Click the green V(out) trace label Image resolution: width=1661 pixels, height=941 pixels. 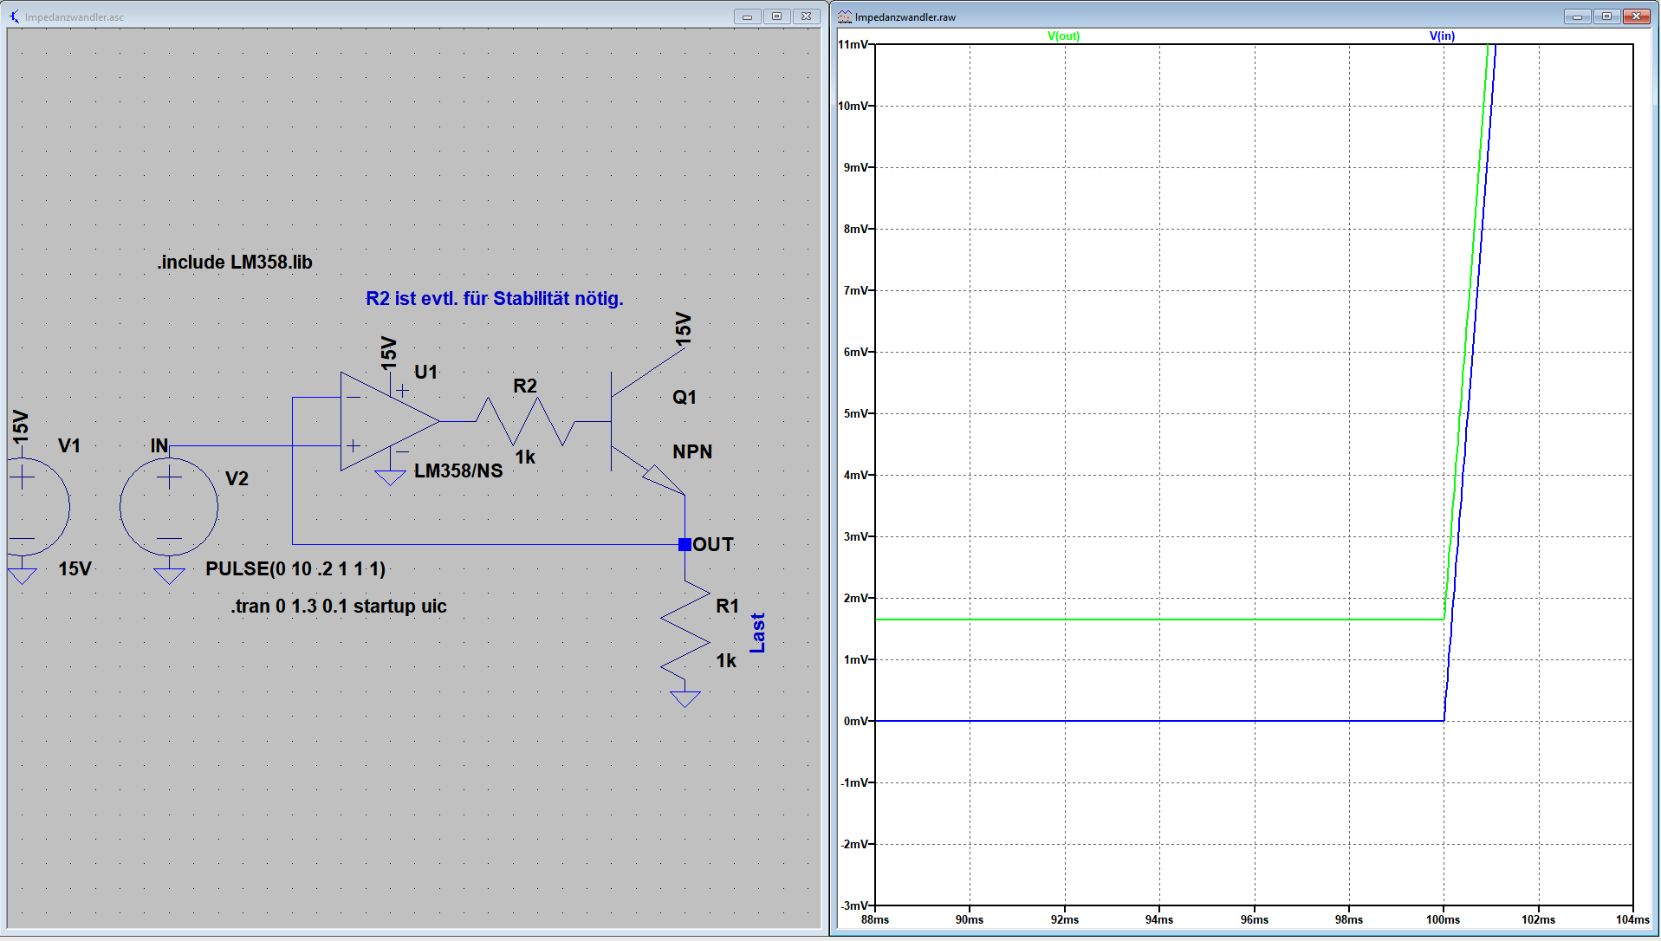coord(1063,36)
